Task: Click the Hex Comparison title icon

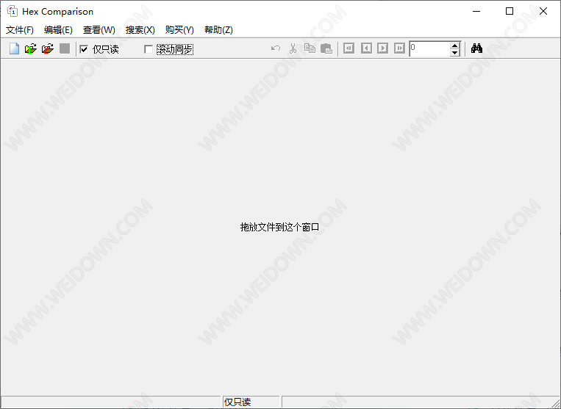Action: [x=12, y=12]
